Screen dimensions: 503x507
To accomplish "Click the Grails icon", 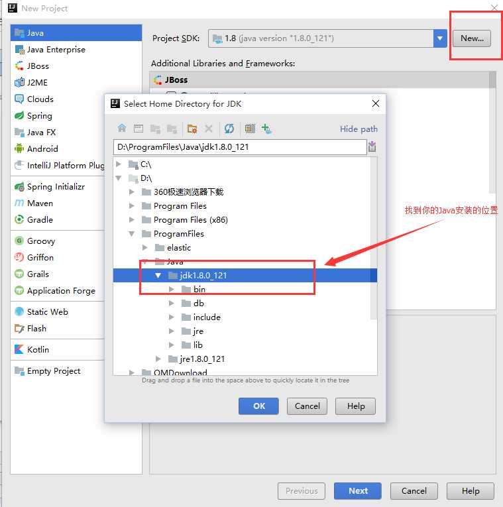I will 19,274.
